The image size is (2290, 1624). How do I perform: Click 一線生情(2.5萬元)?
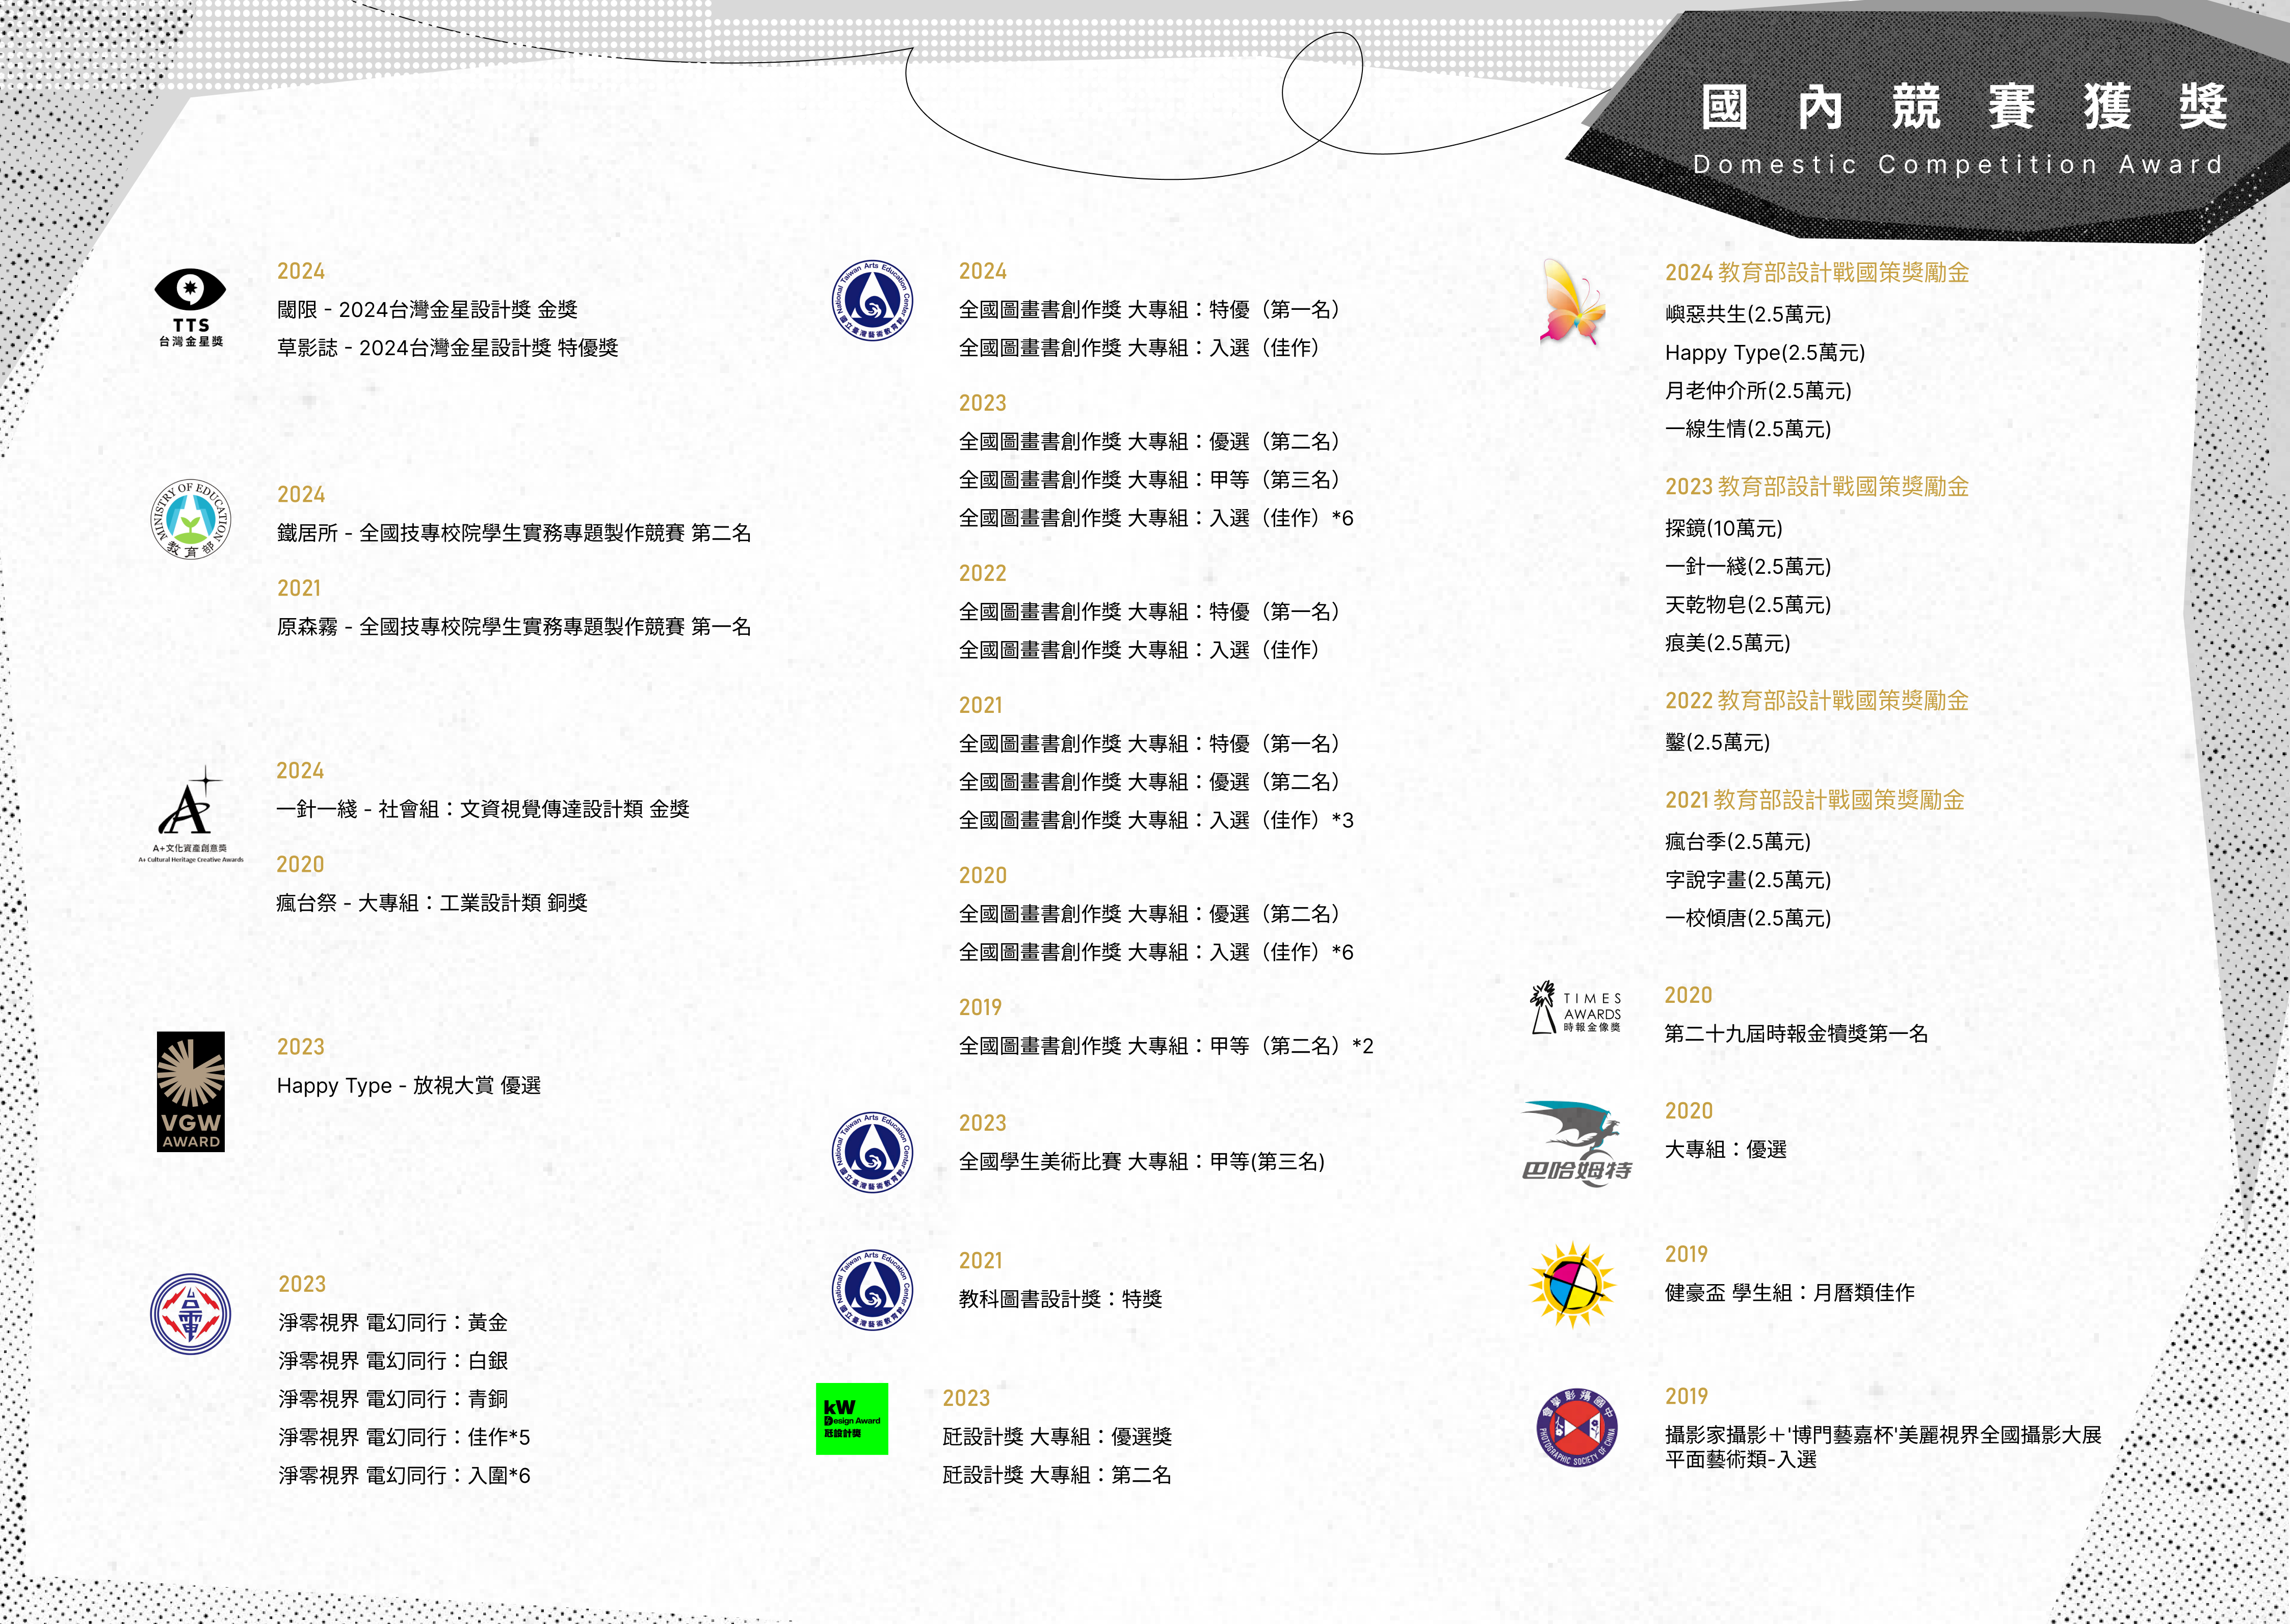(x=1748, y=428)
